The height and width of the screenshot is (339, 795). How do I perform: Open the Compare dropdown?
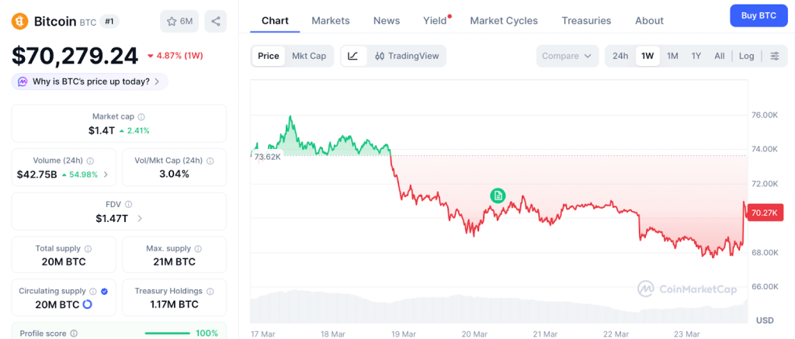point(568,56)
